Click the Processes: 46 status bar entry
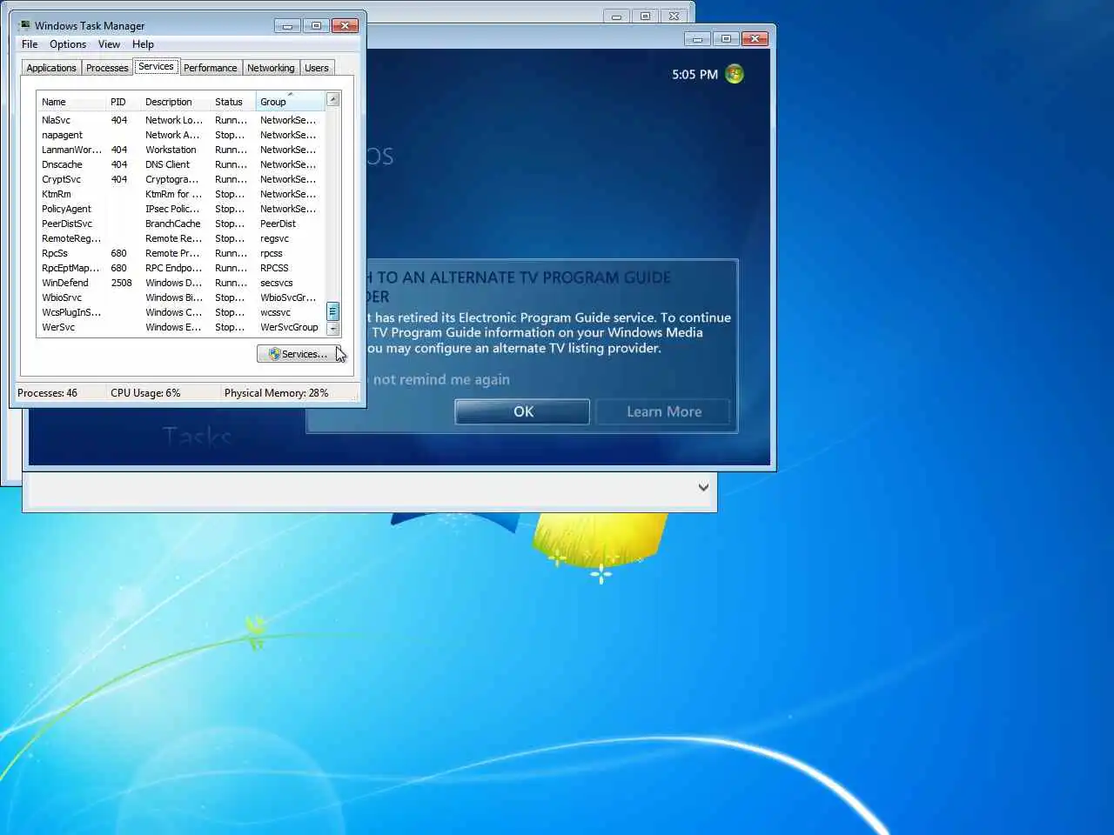The image size is (1114, 835). click(x=47, y=393)
